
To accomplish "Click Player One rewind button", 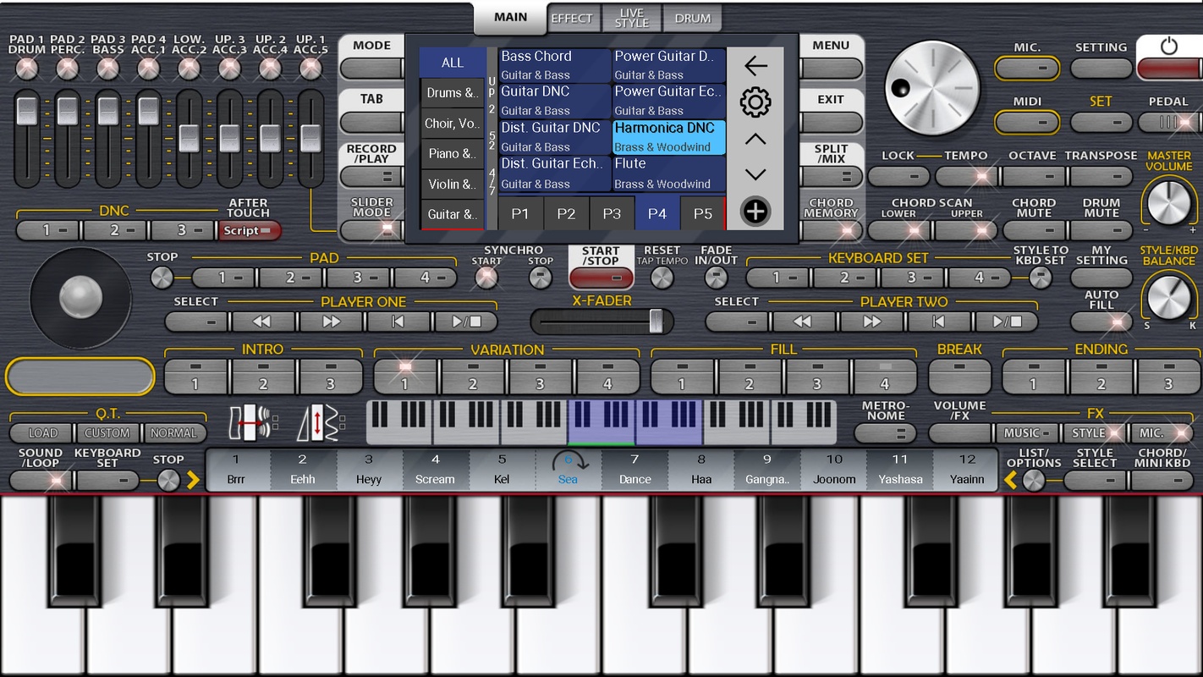I will click(263, 322).
